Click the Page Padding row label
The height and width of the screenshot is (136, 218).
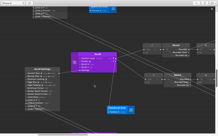click(x=34, y=85)
